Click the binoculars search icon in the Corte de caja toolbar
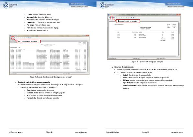Image resolution: width=193 pixels, height=137 pixels. [x=131, y=17]
